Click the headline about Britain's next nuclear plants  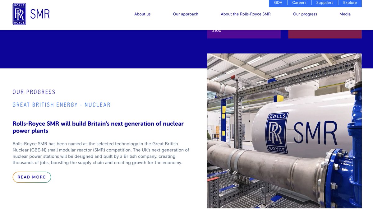[x=98, y=127]
